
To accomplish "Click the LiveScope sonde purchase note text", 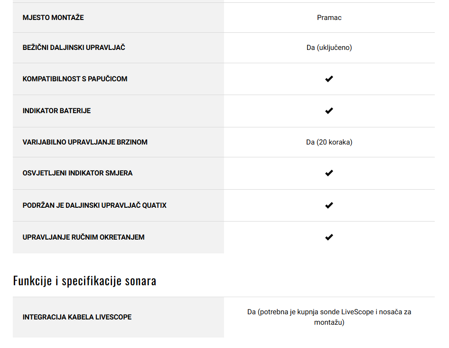I will coord(329,317).
